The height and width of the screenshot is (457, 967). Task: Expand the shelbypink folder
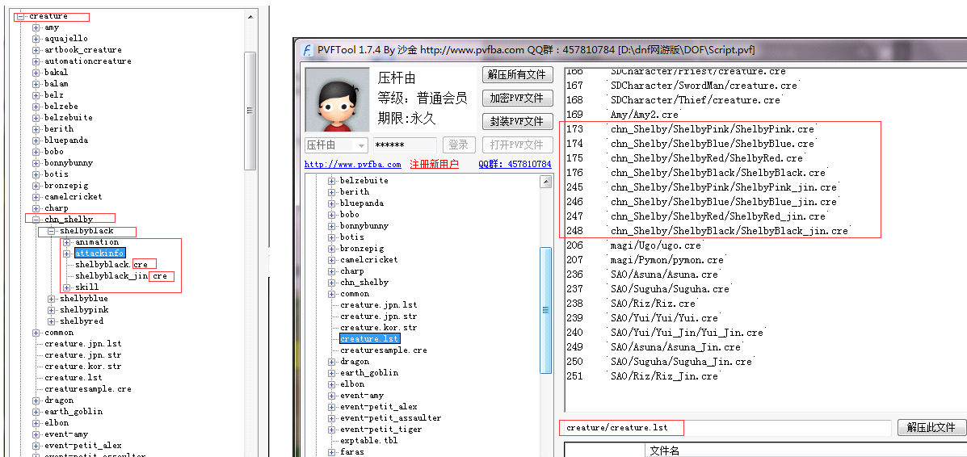click(x=51, y=309)
